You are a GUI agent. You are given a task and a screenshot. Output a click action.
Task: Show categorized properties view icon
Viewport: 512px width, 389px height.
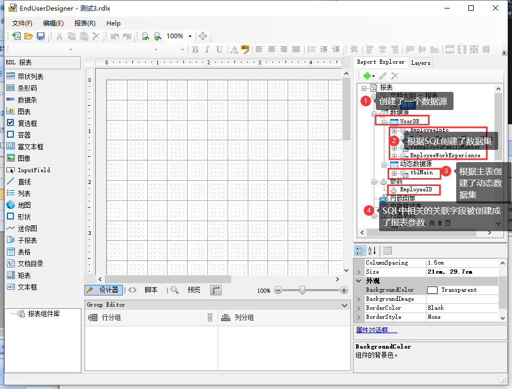pyautogui.click(x=360, y=251)
